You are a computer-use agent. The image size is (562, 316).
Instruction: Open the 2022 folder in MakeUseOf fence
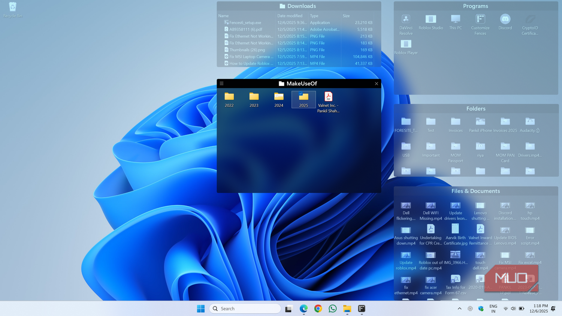[229, 100]
